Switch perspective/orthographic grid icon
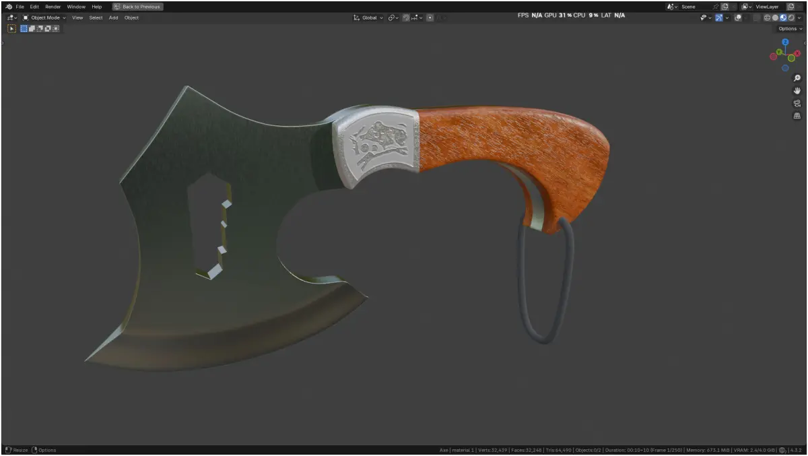 797,116
